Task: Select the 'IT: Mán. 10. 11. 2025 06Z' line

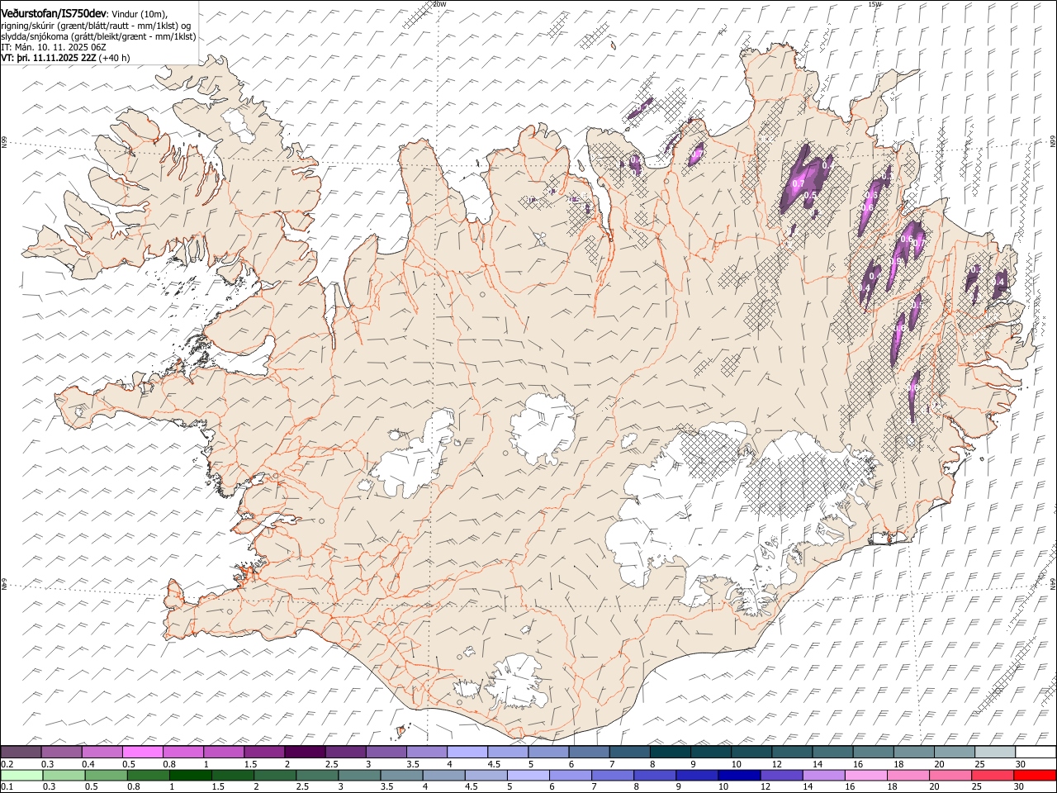Action: [54, 47]
